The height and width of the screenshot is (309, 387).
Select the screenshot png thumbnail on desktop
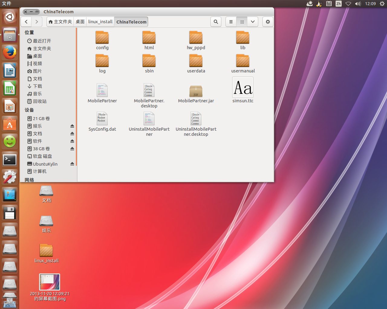(x=50, y=287)
